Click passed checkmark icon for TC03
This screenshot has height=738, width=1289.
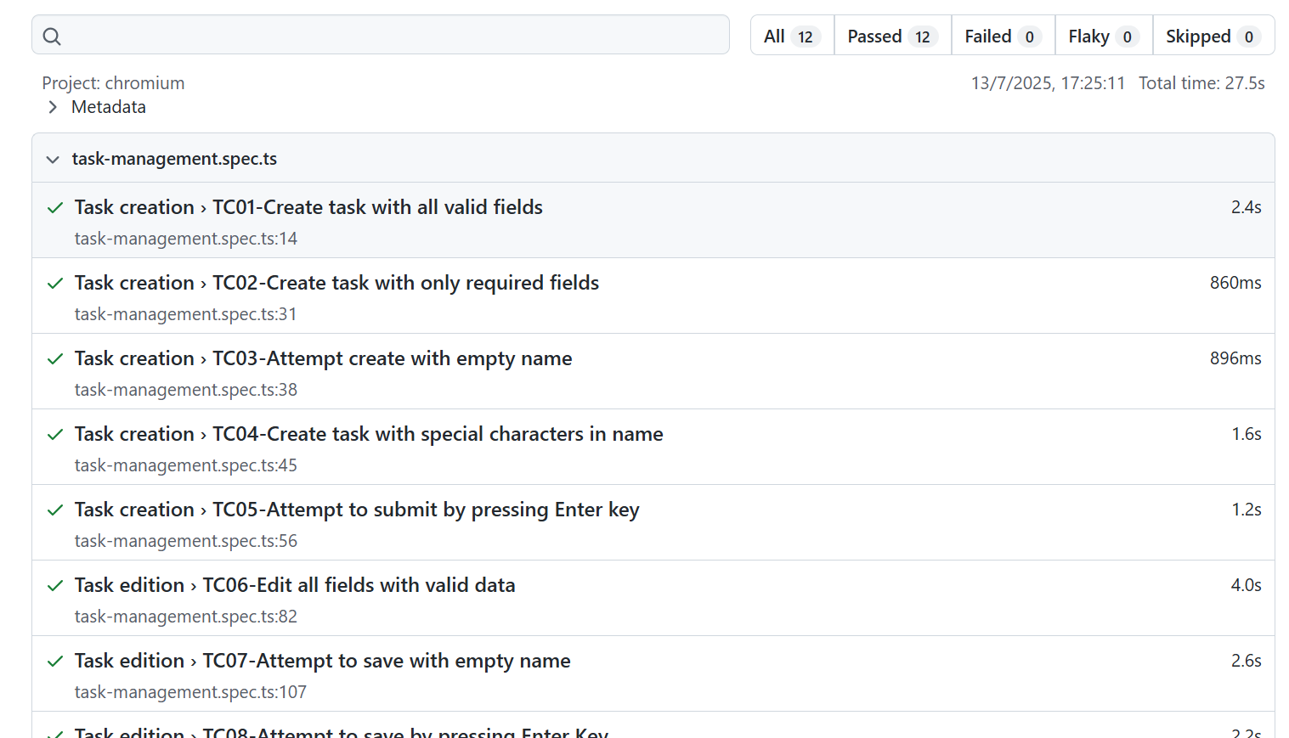coord(55,359)
